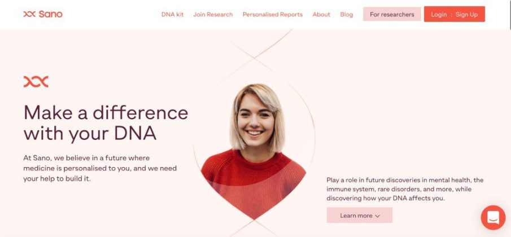Click the For researchers button
The width and height of the screenshot is (511, 237).
click(x=392, y=14)
